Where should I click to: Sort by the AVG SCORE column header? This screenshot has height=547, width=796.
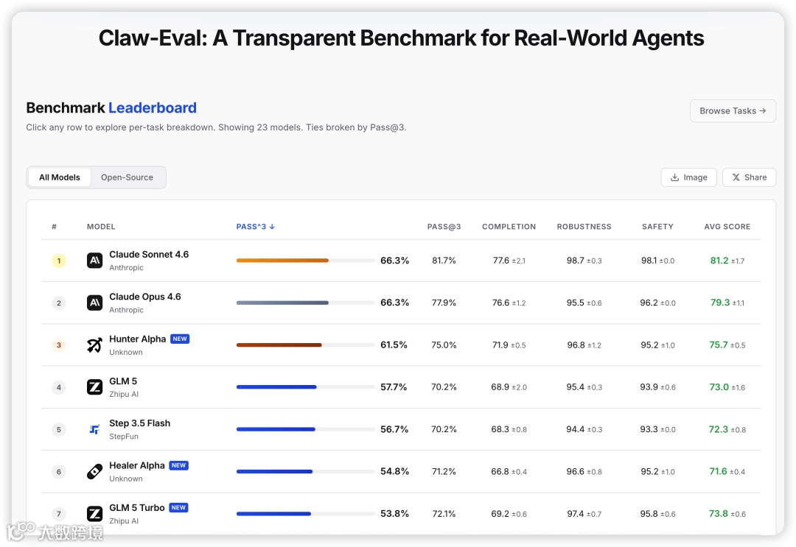(727, 227)
